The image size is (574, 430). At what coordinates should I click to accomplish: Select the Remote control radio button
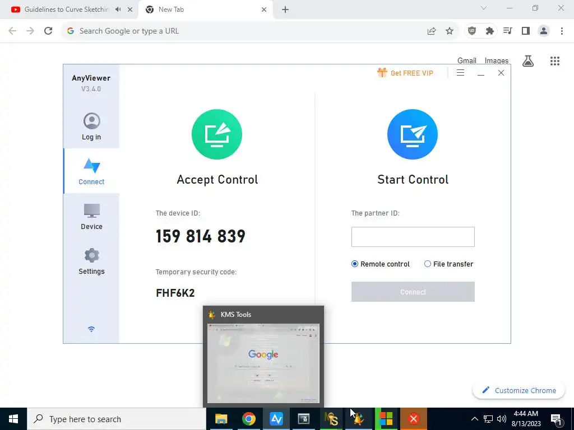click(355, 264)
